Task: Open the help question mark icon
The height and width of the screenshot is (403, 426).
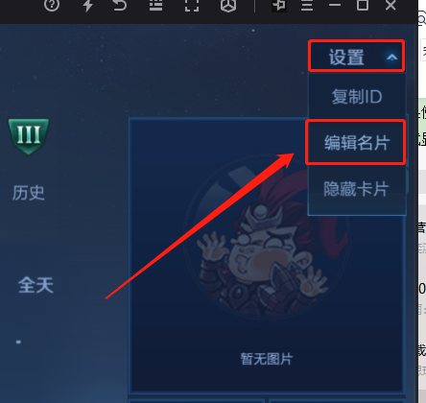Action: click(52, 5)
